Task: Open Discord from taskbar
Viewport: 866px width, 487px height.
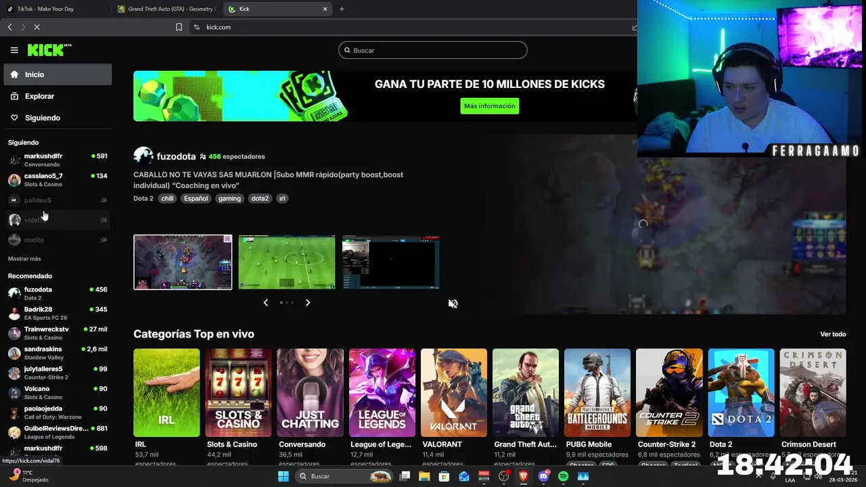Action: click(x=543, y=476)
